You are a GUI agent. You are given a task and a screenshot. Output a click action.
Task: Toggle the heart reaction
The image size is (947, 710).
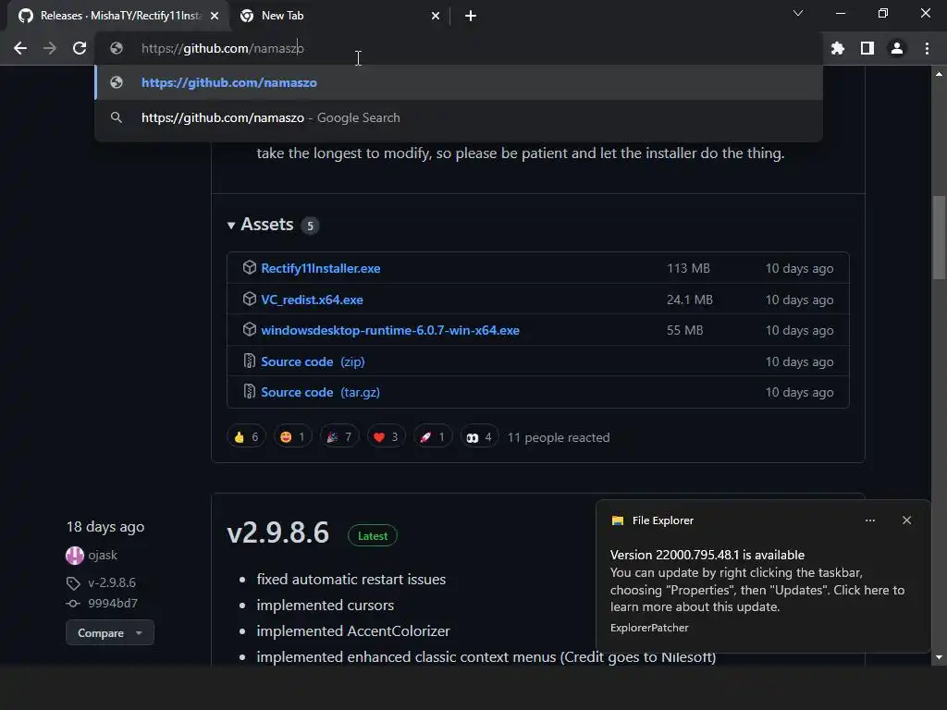click(x=386, y=437)
